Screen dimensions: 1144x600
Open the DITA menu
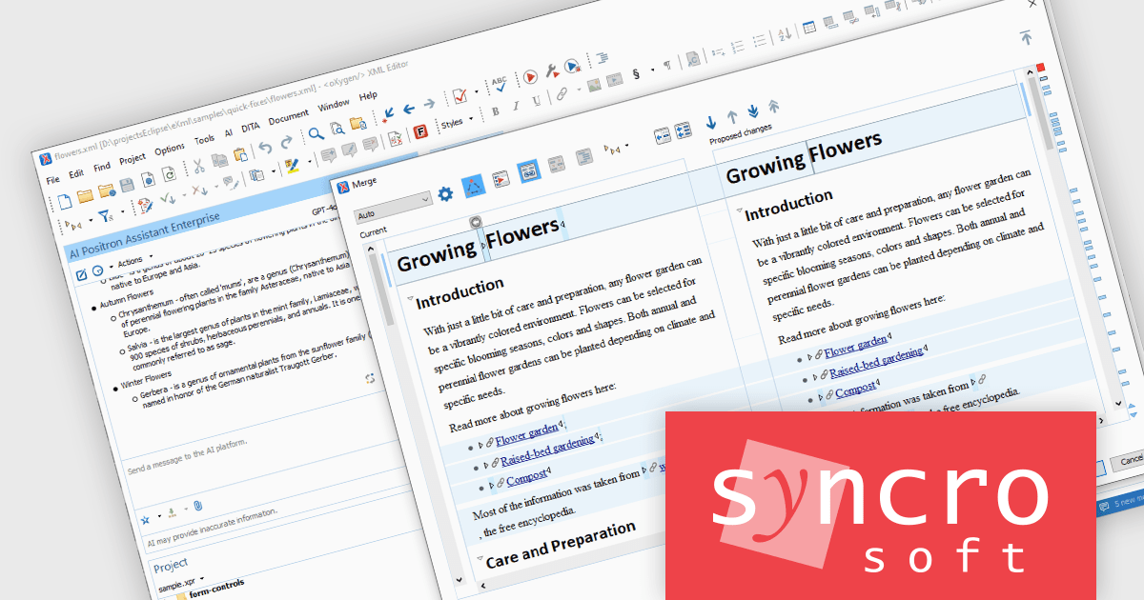250,127
